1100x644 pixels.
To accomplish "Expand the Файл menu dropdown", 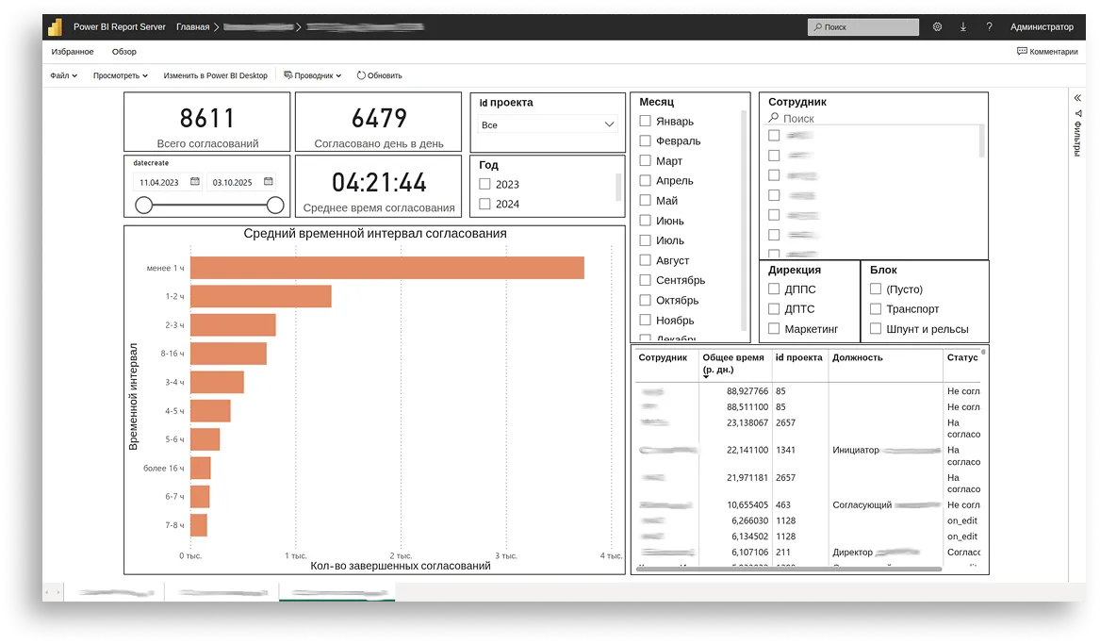I will click(63, 75).
